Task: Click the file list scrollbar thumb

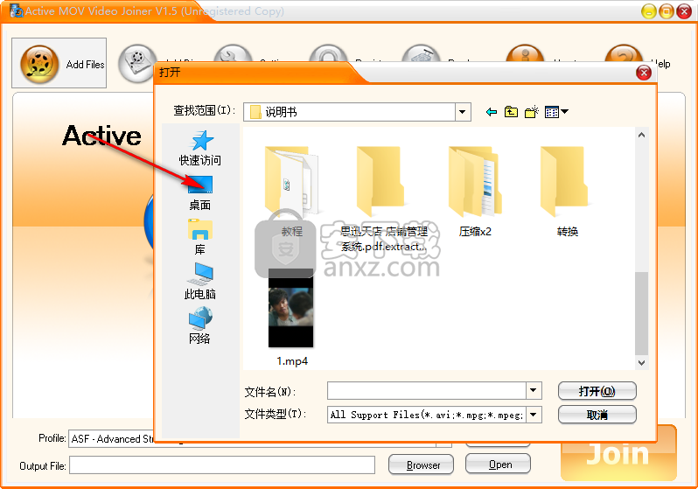Action: click(x=641, y=313)
